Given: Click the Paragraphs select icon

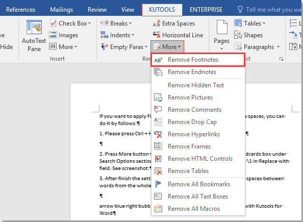Looking at the screenshot, I should point(238,46).
